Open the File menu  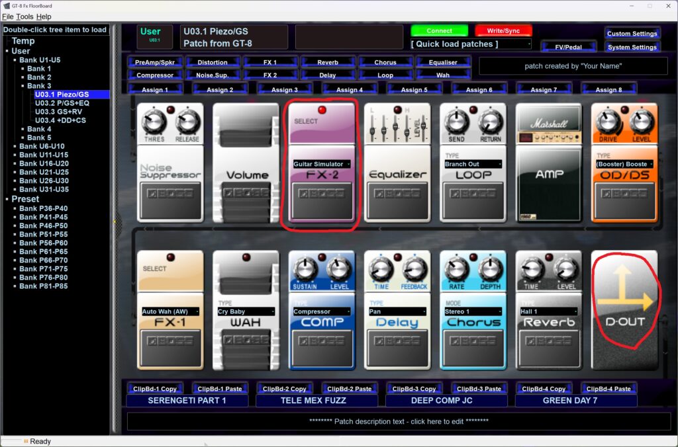[7, 17]
